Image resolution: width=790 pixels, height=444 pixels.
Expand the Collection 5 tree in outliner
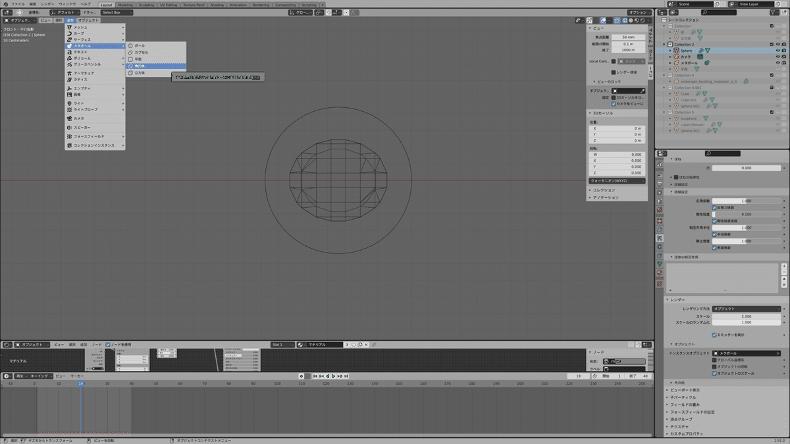point(665,112)
